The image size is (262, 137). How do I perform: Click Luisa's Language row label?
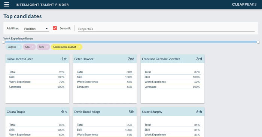click(15, 87)
